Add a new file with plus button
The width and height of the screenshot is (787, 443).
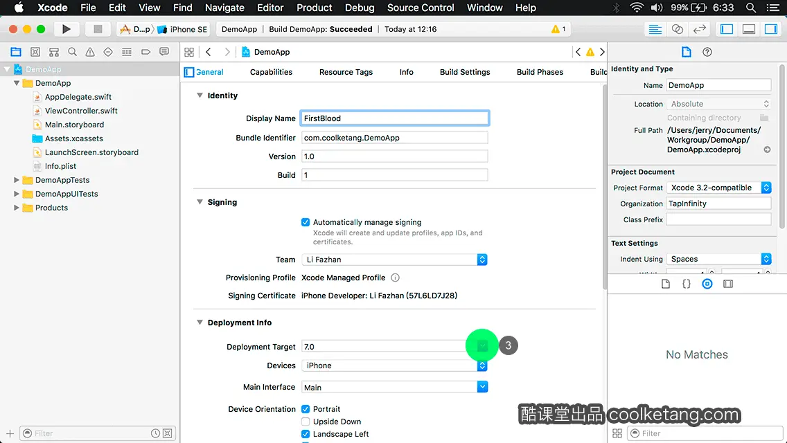10,433
